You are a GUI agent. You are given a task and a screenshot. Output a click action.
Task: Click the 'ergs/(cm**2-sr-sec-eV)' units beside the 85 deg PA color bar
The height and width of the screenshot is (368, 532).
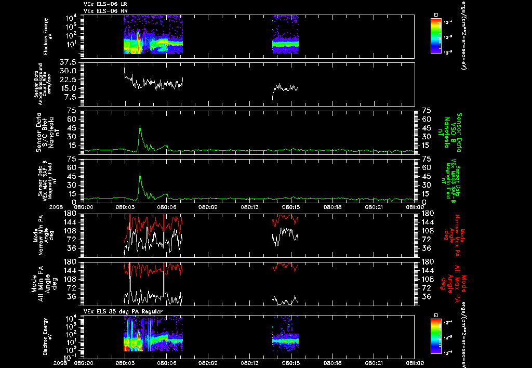(463, 335)
